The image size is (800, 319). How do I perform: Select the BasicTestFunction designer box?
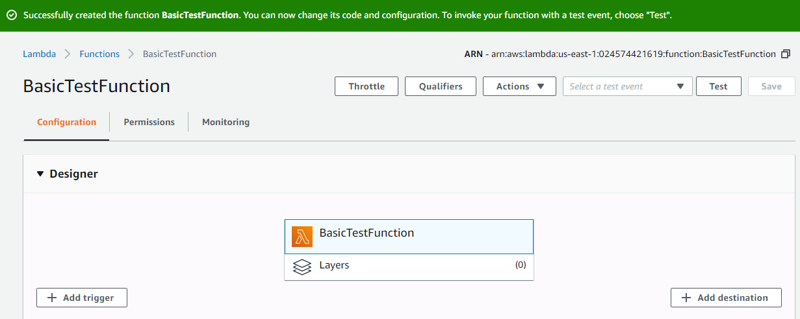pyautogui.click(x=409, y=237)
